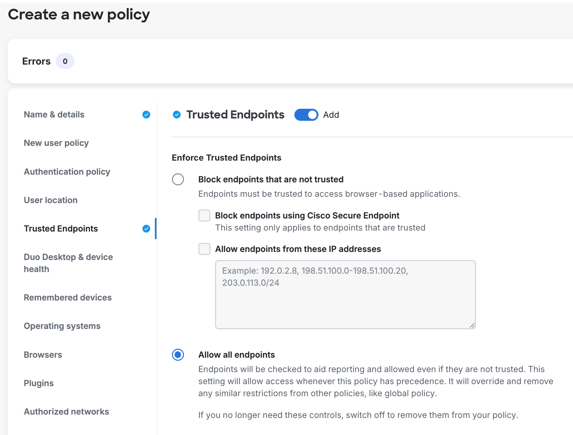Select the 'Allow all endpoints' option
573x435 pixels.
178,355
